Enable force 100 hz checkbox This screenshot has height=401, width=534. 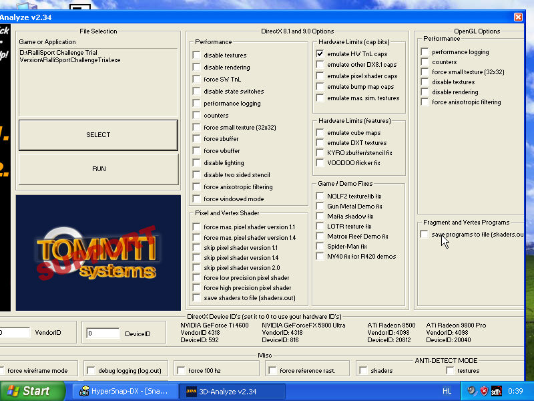pos(181,370)
